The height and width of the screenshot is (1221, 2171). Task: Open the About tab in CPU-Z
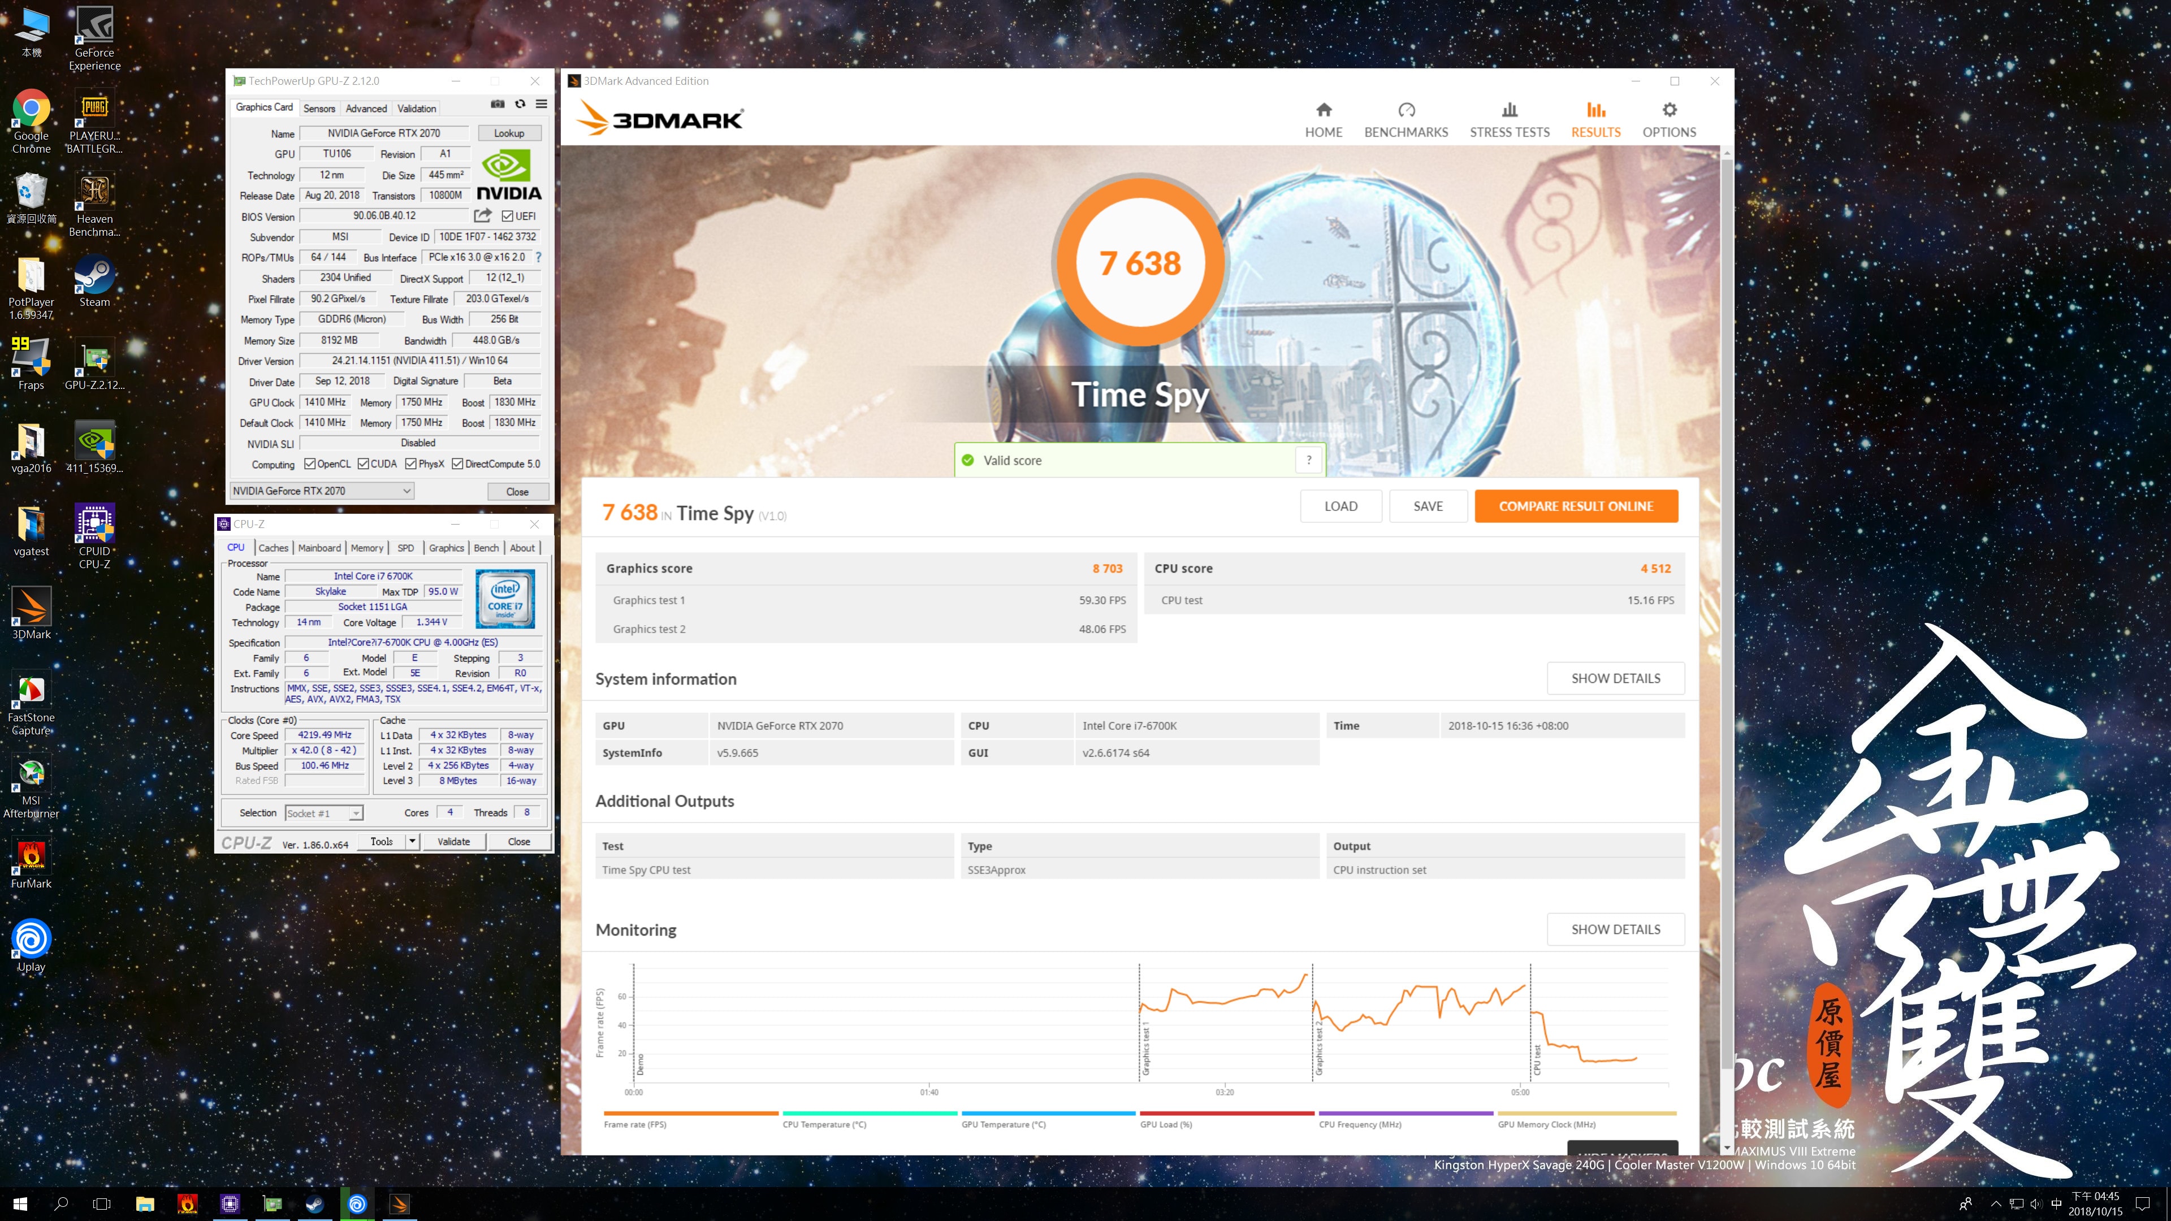[522, 548]
